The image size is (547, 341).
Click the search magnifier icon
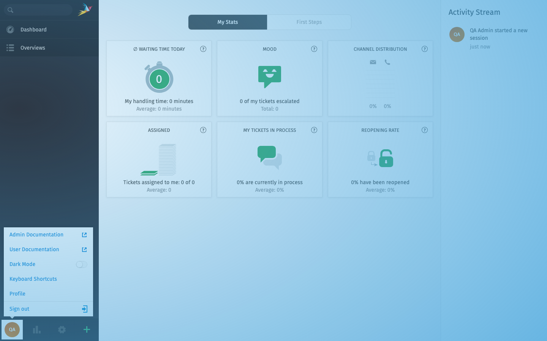tap(10, 10)
